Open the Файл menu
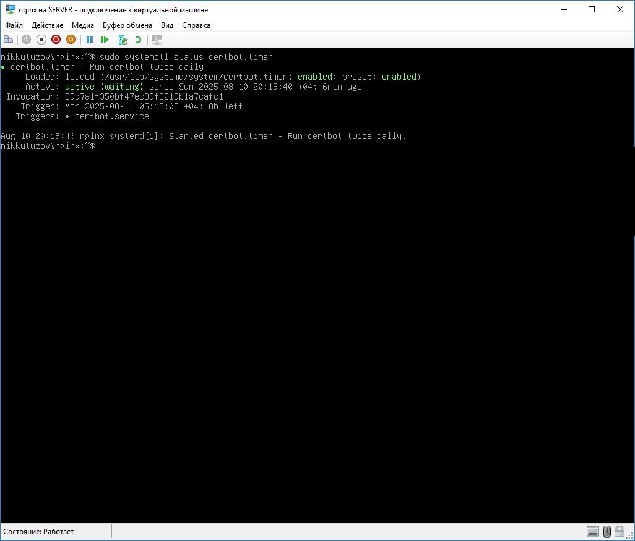The width and height of the screenshot is (635, 541). [x=14, y=25]
